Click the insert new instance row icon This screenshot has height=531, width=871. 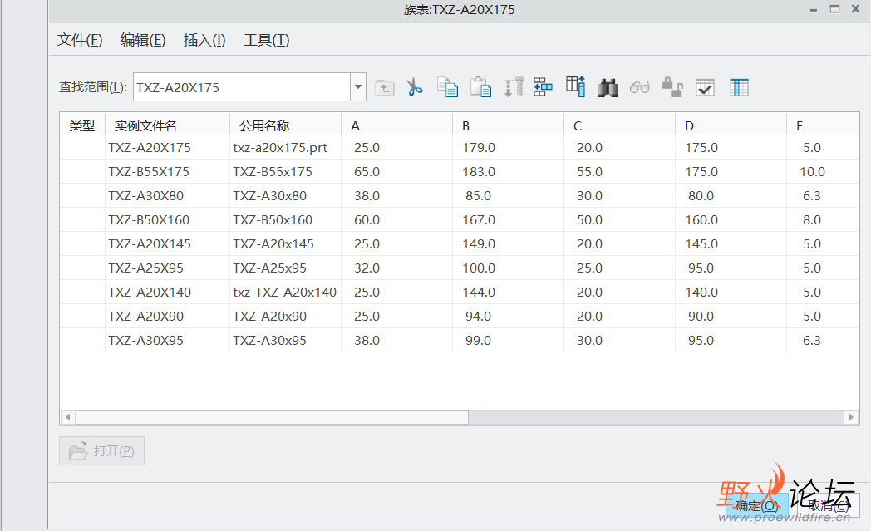pos(543,87)
